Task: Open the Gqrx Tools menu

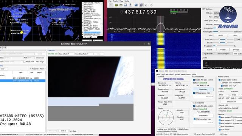Action: pyautogui.click(x=115, y=1)
